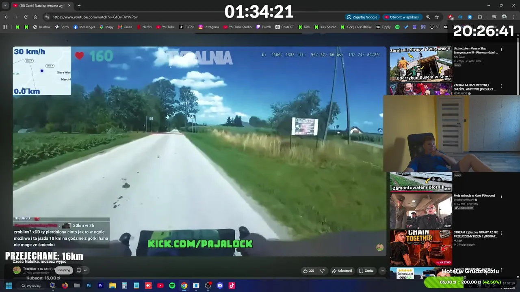The image size is (520, 292).
Task: Open the Uszkodziłem Vana video thumbnail
Action: coord(421,64)
